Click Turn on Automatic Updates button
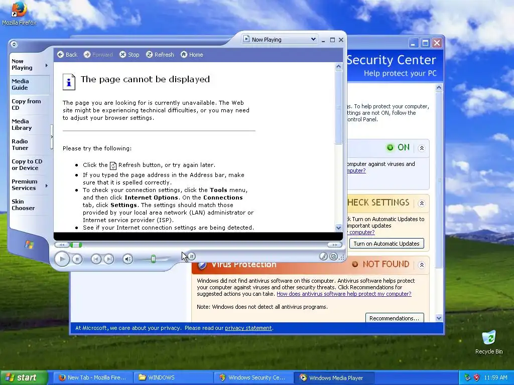 click(387, 244)
